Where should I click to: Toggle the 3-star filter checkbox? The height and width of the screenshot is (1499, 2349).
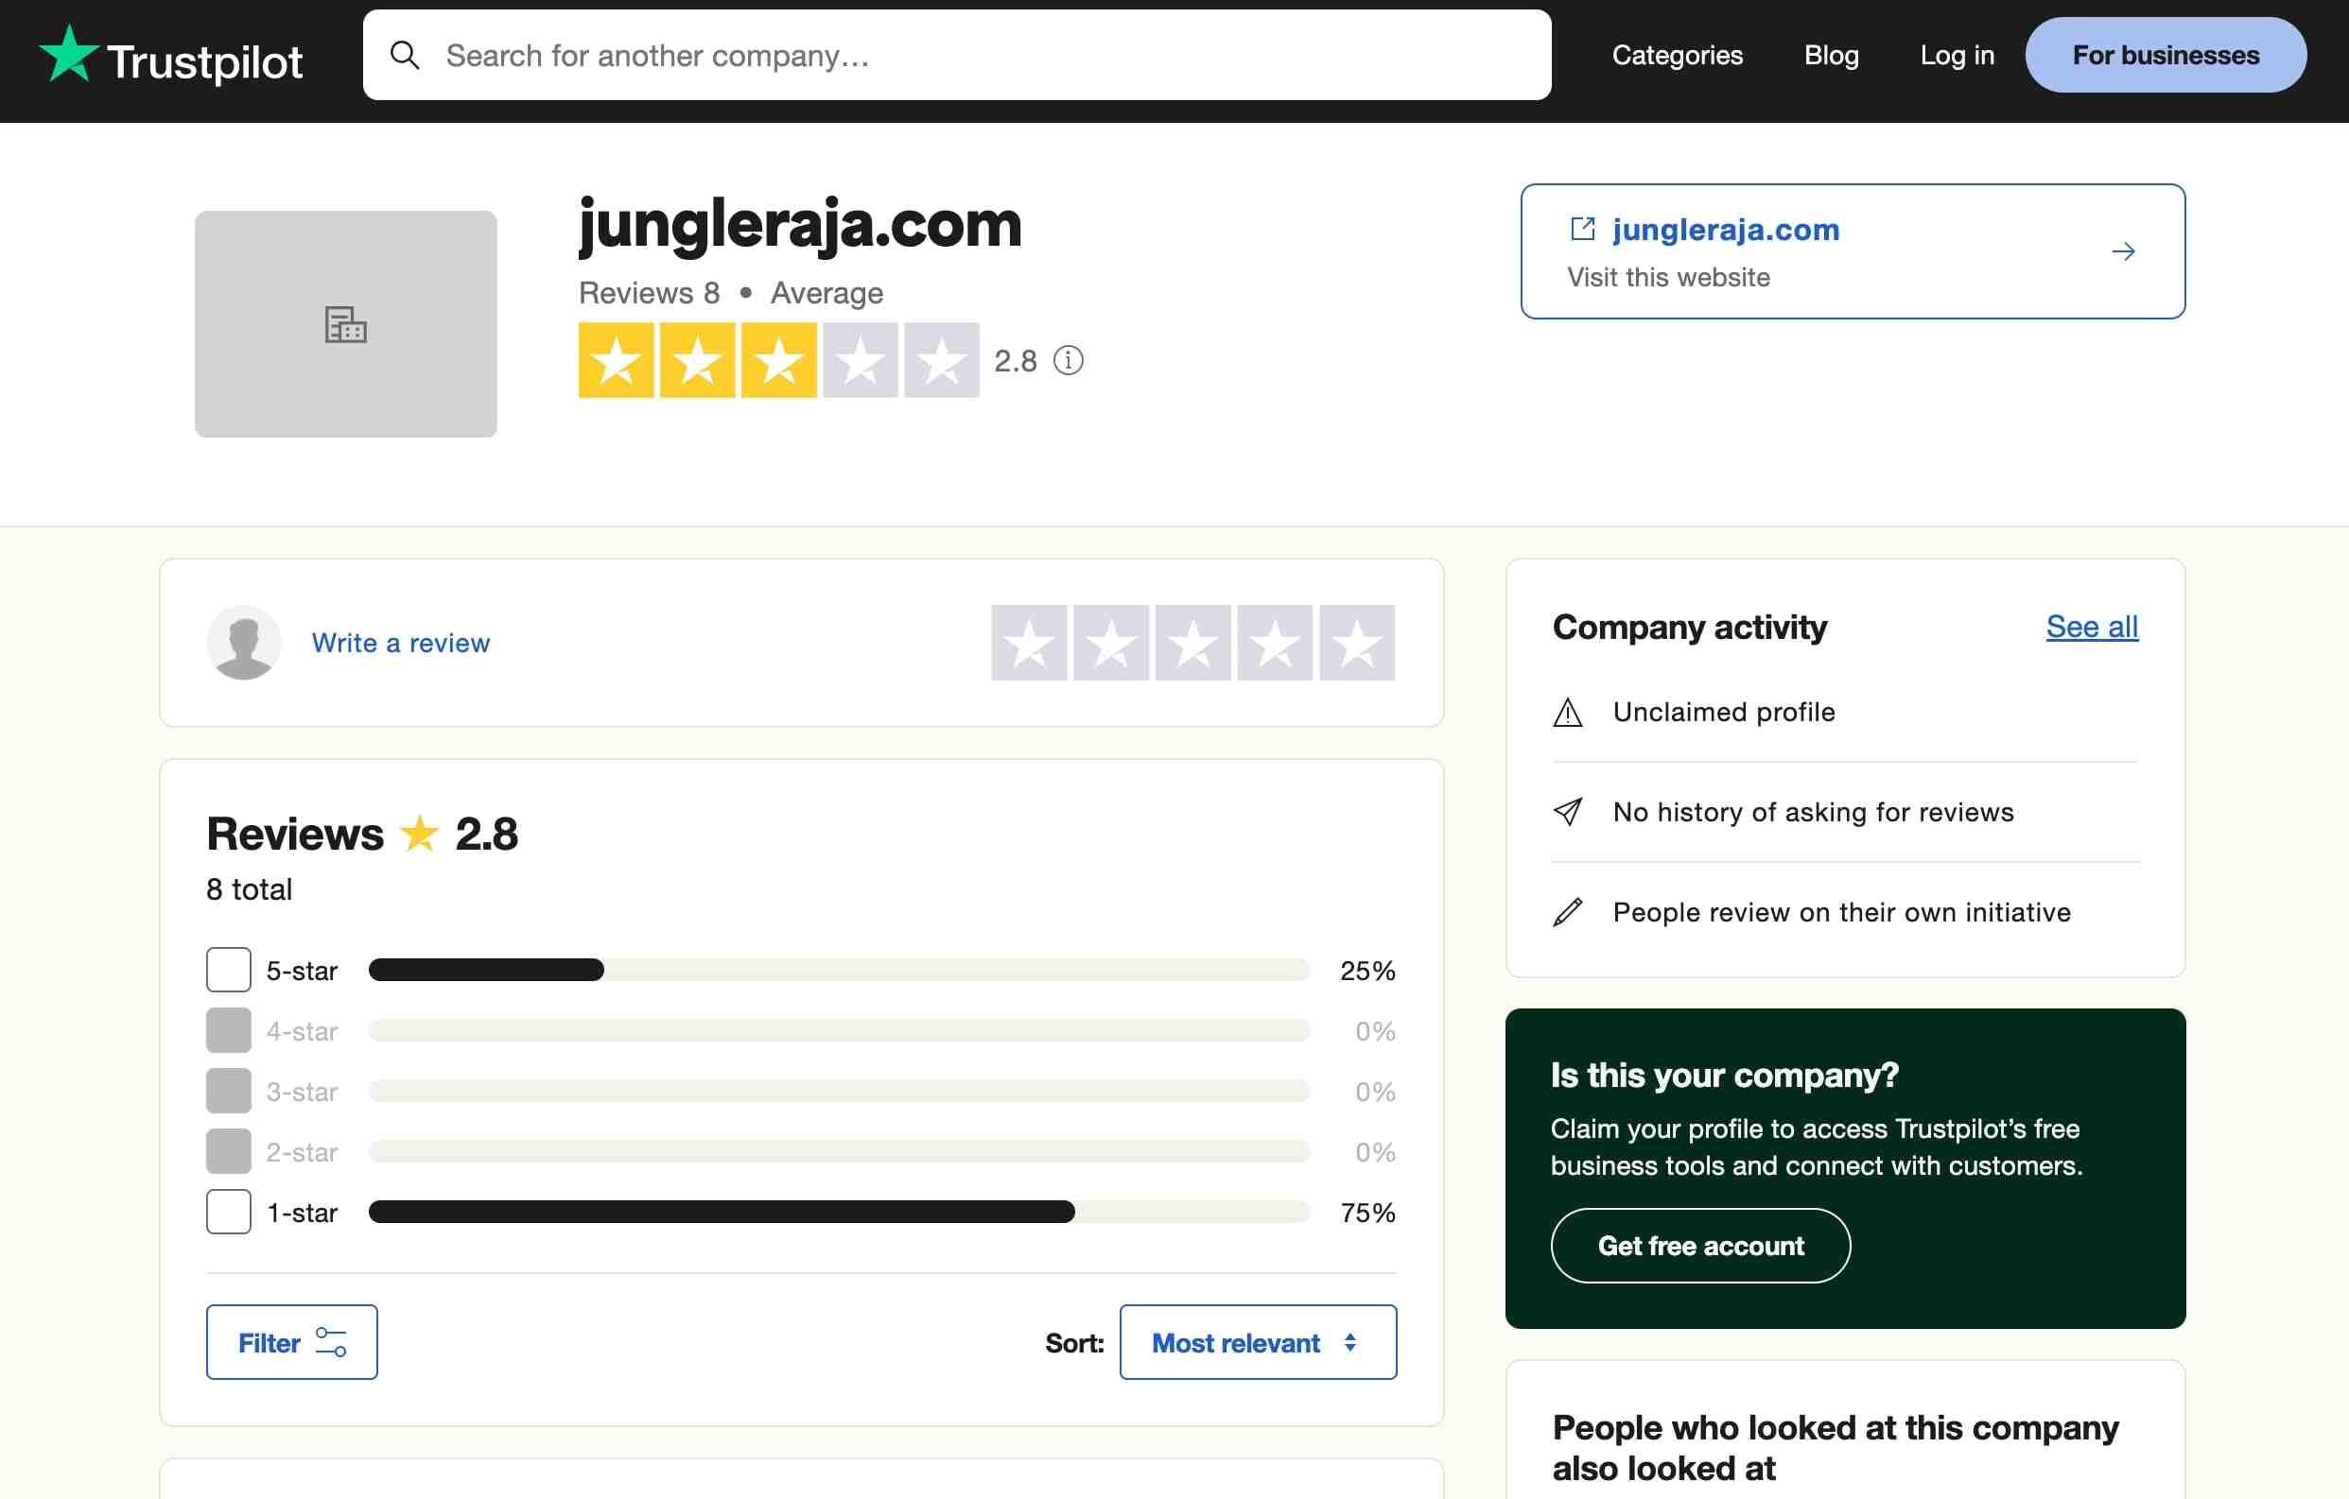point(228,1092)
